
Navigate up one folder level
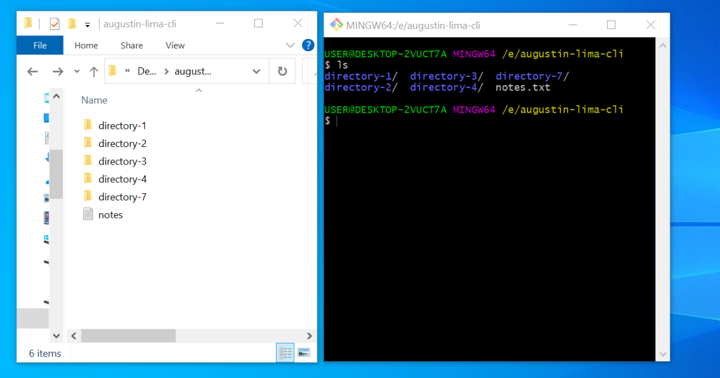pos(94,71)
